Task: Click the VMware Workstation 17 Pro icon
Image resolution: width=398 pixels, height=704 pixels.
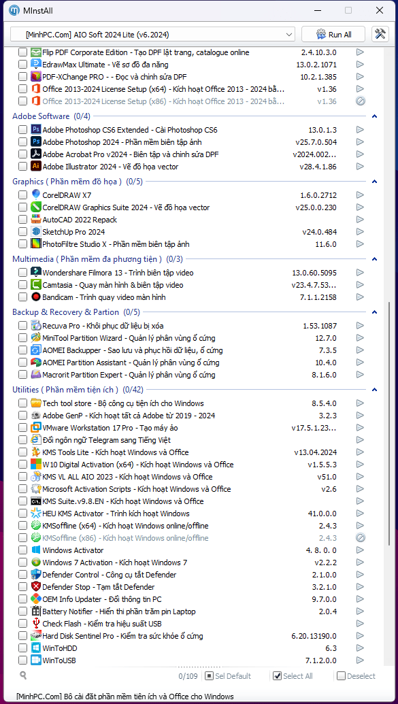Action: [36, 427]
